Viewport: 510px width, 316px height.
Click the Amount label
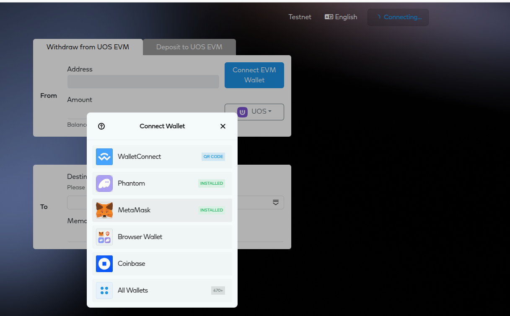coord(80,100)
